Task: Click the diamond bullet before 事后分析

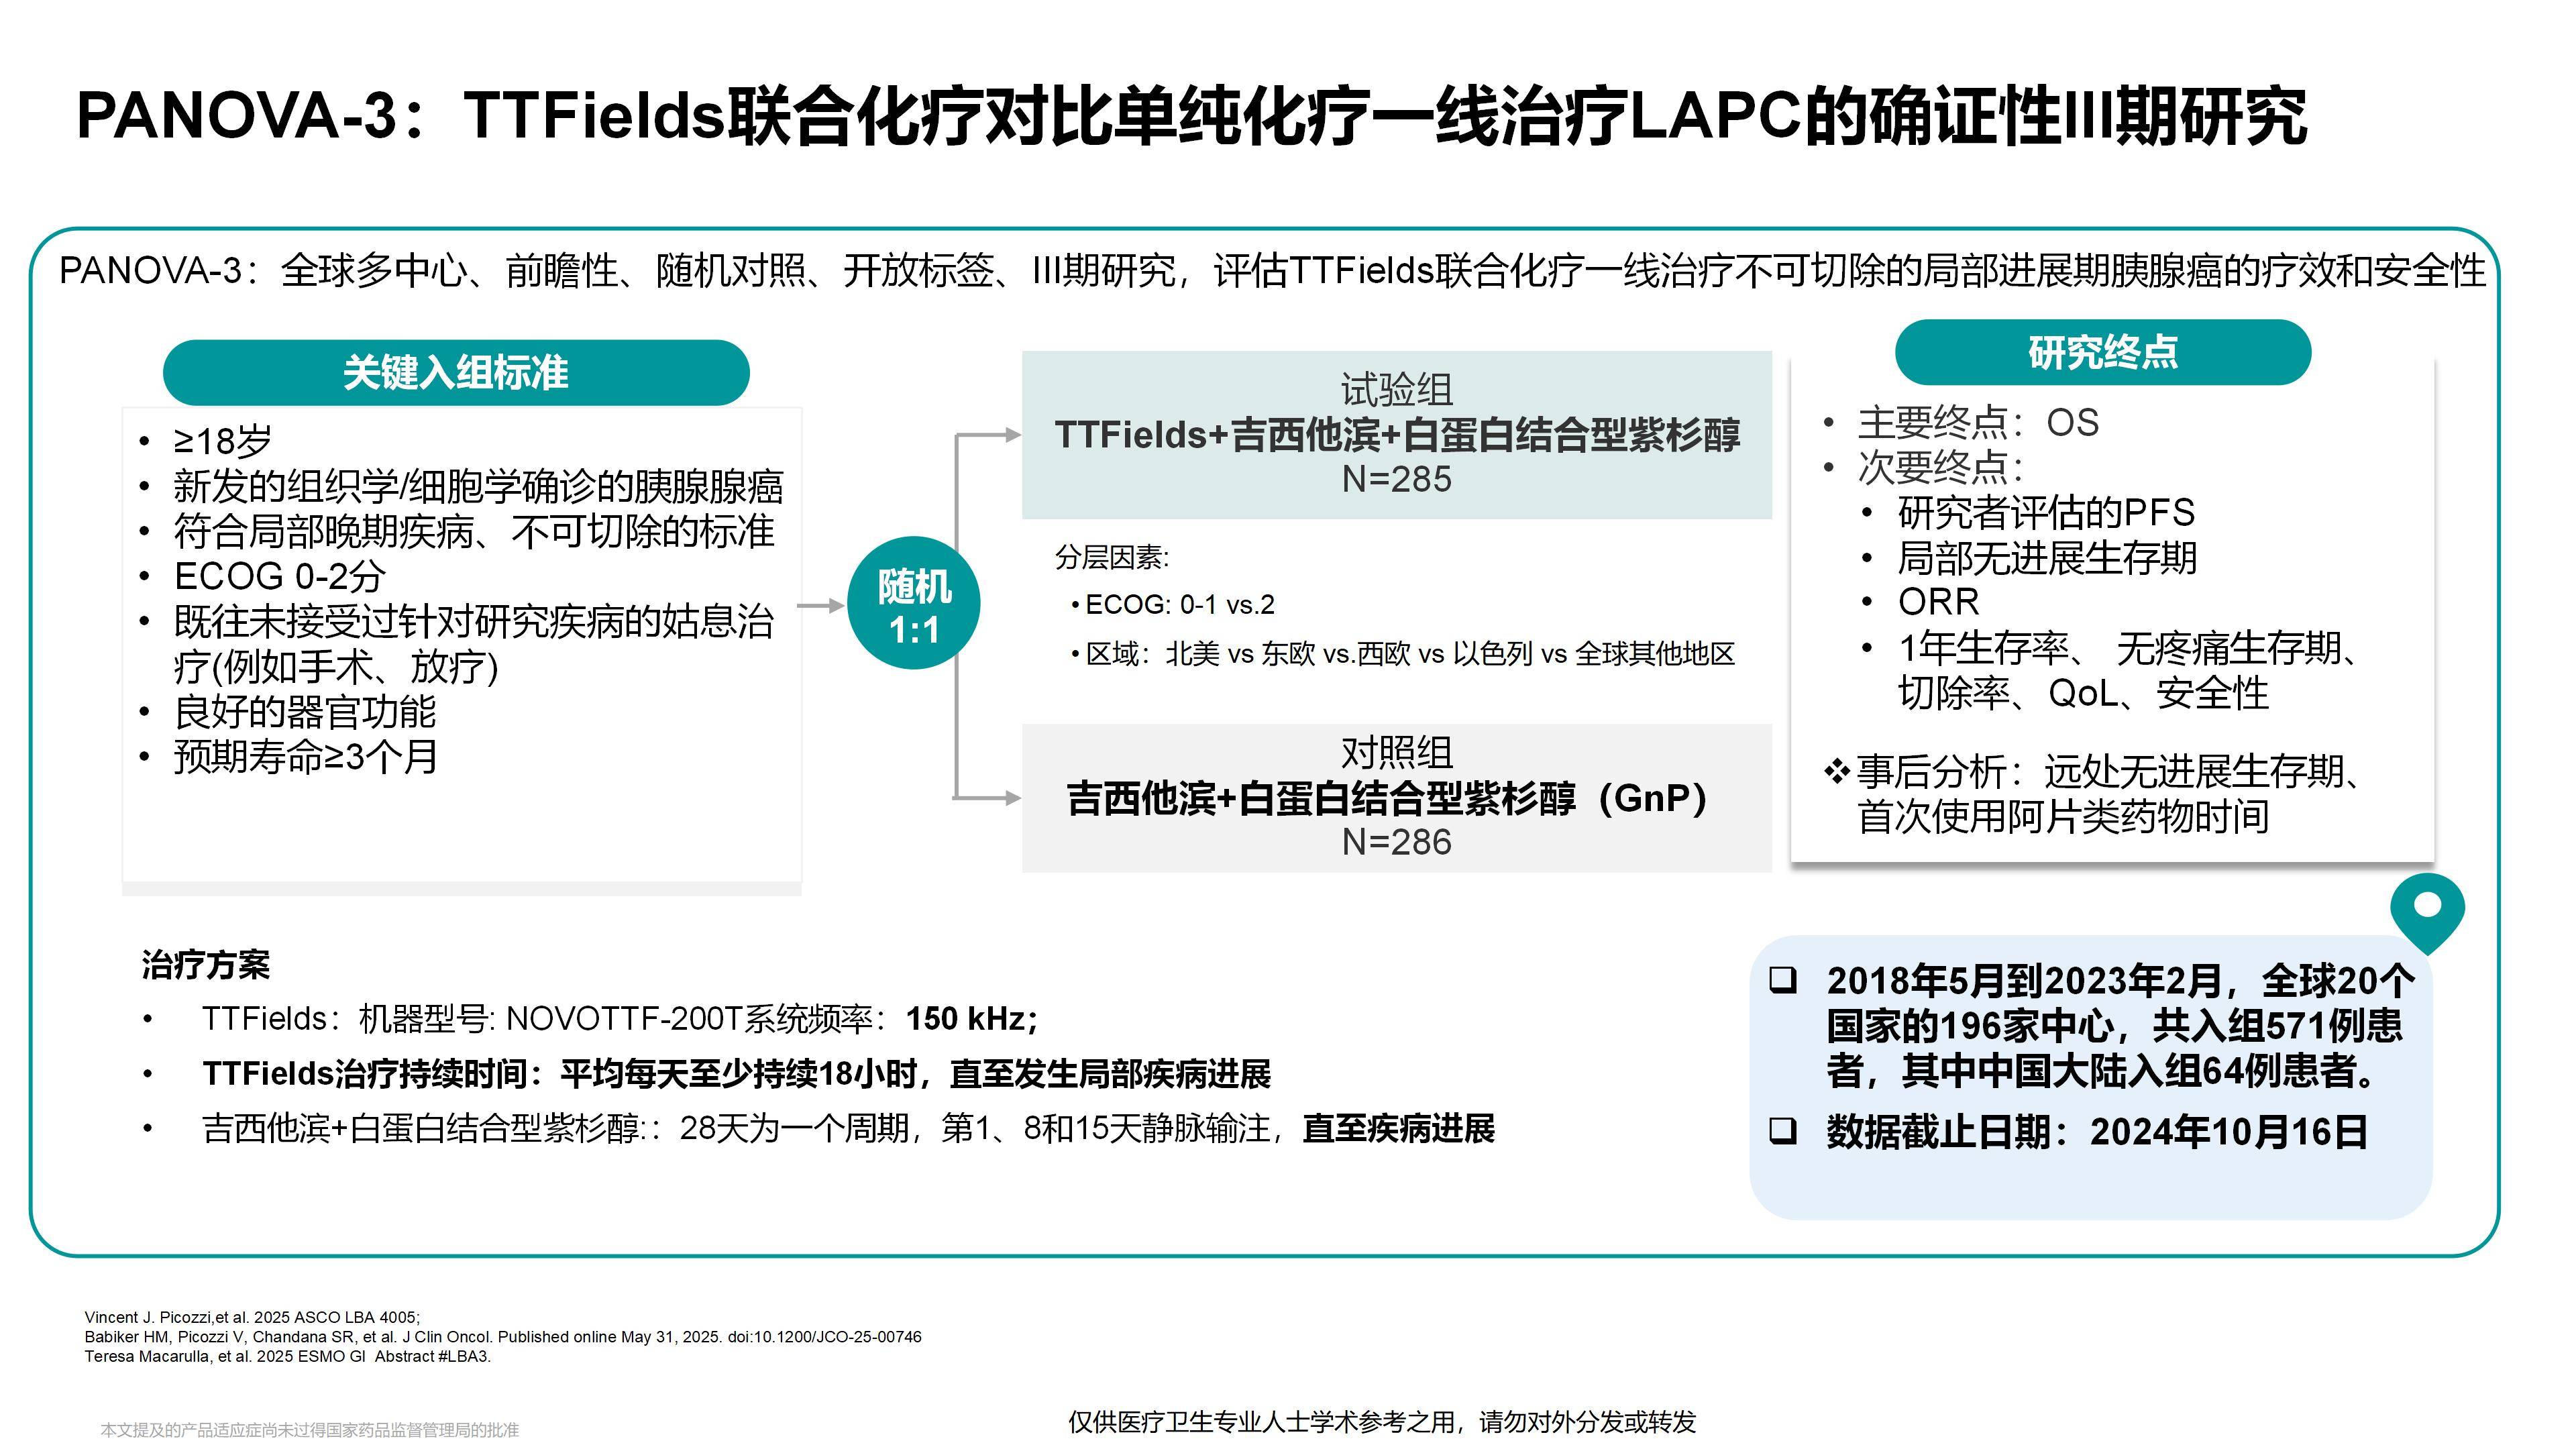Action: click(x=1836, y=771)
